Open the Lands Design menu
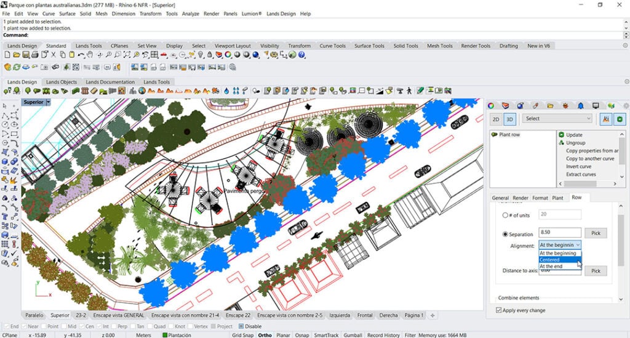 [x=281, y=14]
